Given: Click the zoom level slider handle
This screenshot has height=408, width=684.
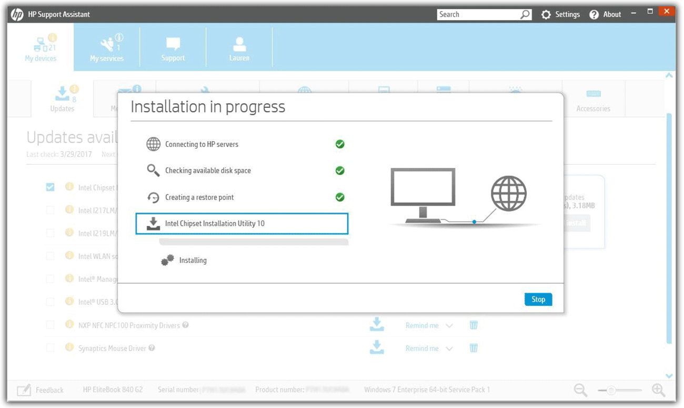Looking at the screenshot, I should (611, 390).
